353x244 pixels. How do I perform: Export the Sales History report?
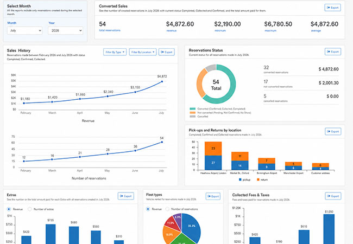click(x=166, y=52)
